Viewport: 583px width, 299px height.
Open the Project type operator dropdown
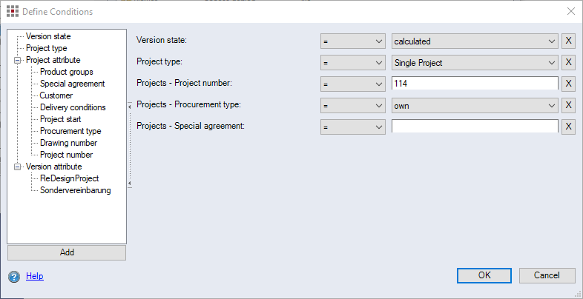click(x=378, y=63)
